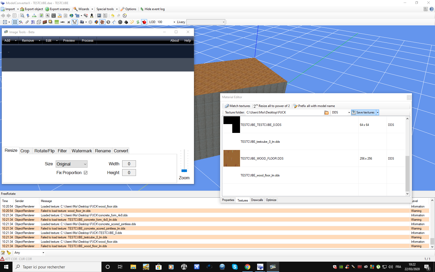Click the globe icon in the top toolbar
This screenshot has width=435, height=272.
coord(71,16)
